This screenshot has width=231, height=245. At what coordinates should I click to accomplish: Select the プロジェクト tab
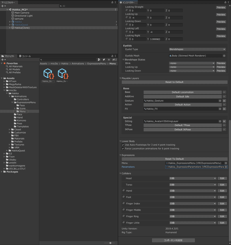[8, 56]
